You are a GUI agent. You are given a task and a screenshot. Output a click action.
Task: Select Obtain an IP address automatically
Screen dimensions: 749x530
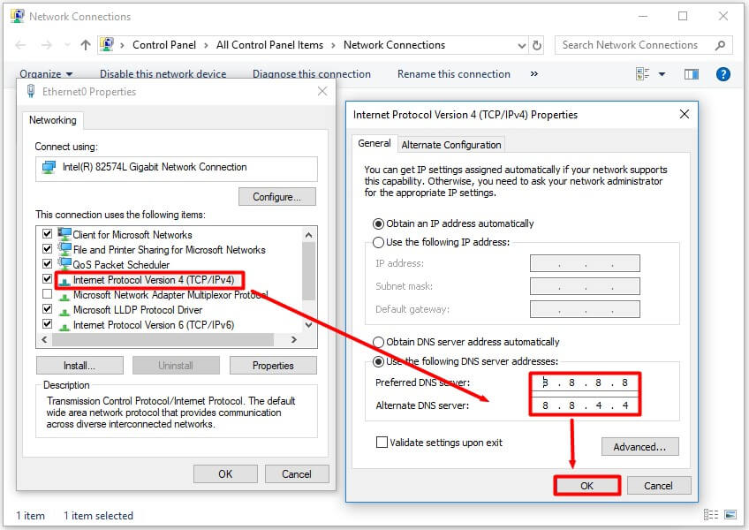pos(378,223)
